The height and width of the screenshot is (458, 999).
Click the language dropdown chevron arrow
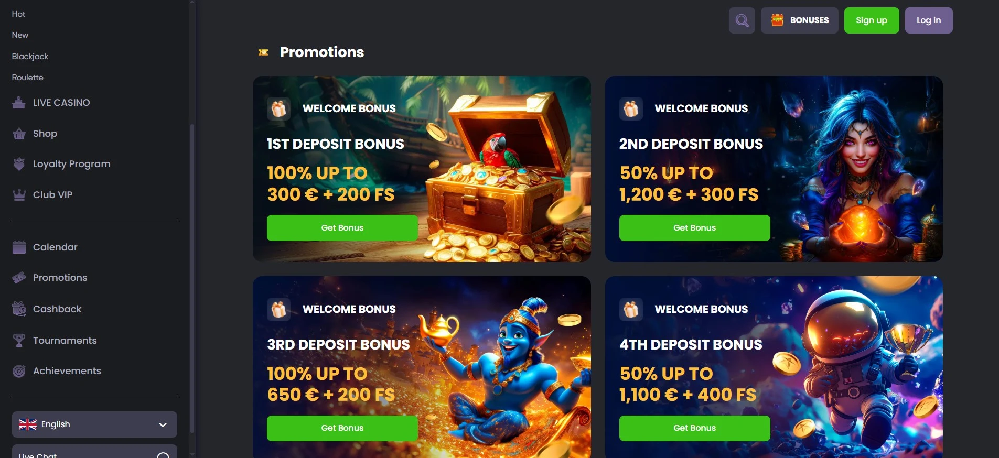[x=163, y=424]
